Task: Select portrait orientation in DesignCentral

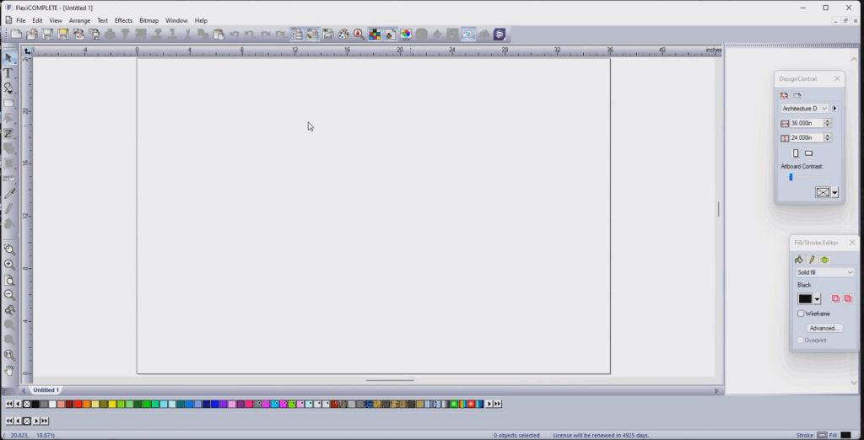Action: pyautogui.click(x=796, y=153)
